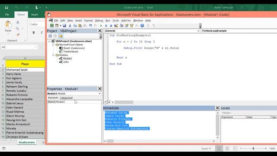Open the VBA Edit menu
The width and height of the screenshot is (277, 156).
tap(62, 20)
